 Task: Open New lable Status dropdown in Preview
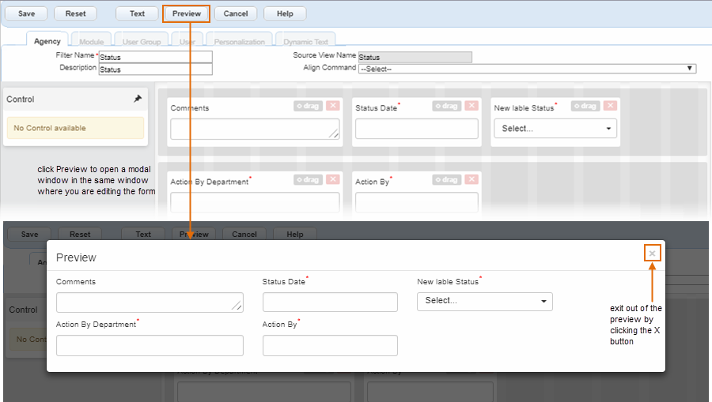[x=484, y=301]
